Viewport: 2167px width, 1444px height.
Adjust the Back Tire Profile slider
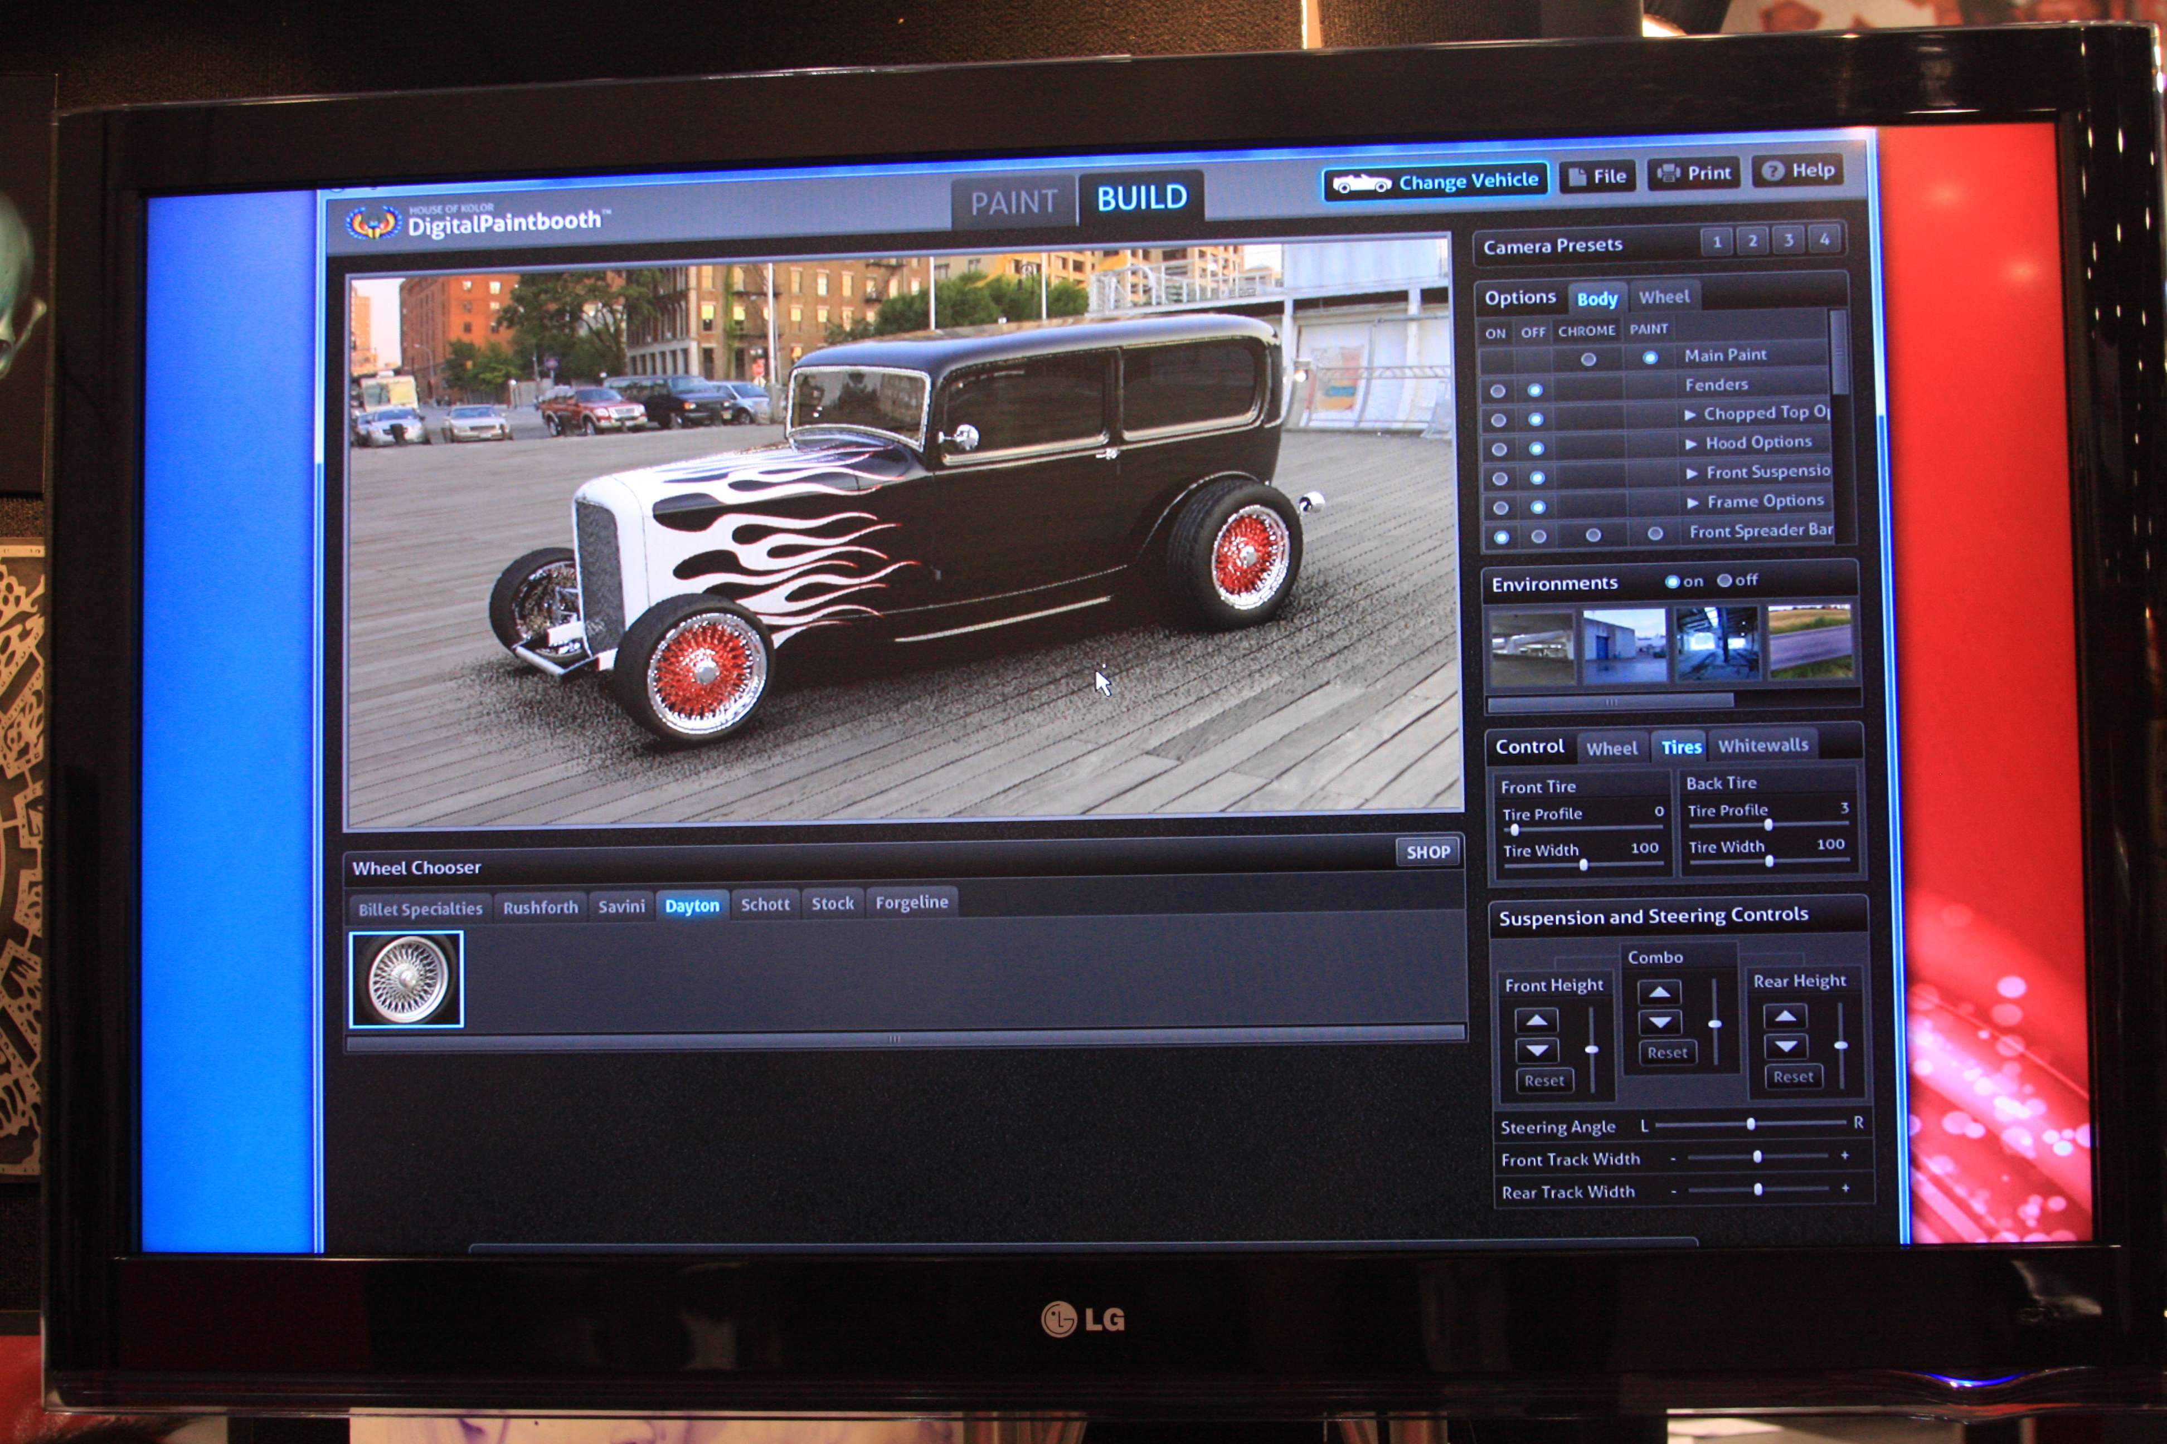(x=1767, y=825)
